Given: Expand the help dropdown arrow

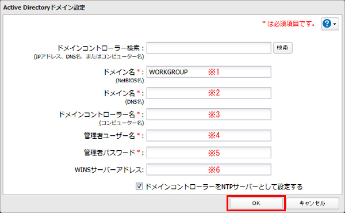Looking at the screenshot, I should coord(335,24).
